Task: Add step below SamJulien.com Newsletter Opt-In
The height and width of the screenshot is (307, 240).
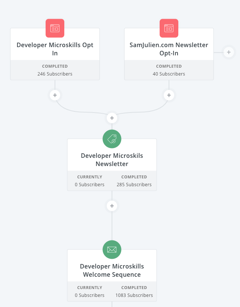Action: pos(169,95)
